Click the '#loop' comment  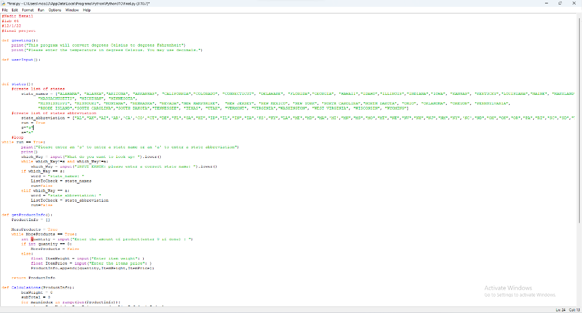(18, 137)
